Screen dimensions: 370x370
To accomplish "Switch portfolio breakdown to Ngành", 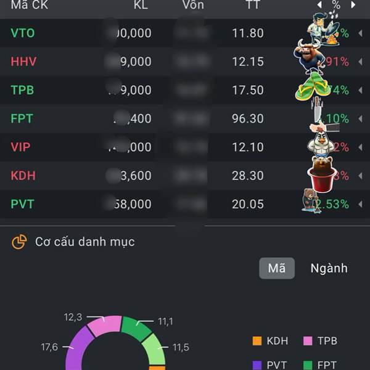I will (329, 268).
